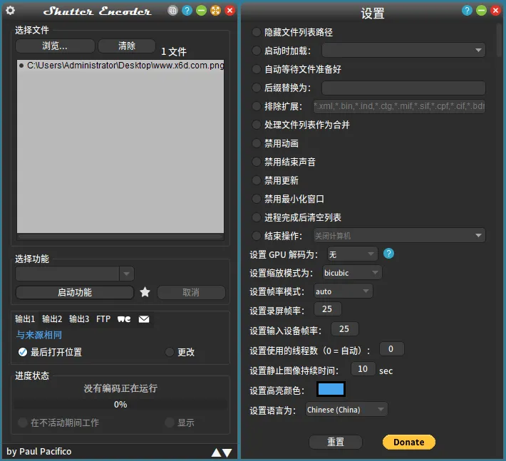This screenshot has width=506, height=461.
Task: Click the orange fullscreen icon in title bar
Action: (x=215, y=11)
